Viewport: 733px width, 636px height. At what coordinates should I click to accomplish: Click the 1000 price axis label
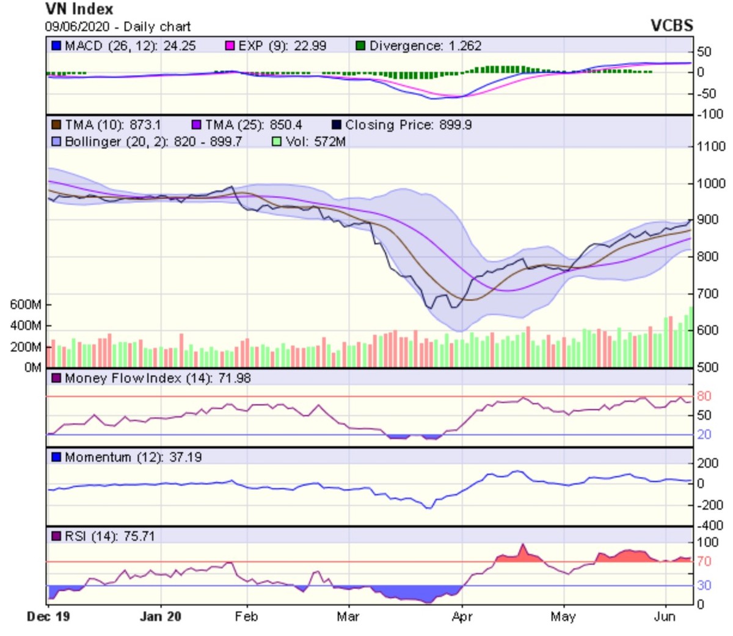712,183
